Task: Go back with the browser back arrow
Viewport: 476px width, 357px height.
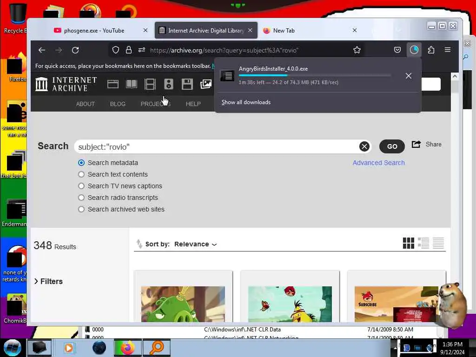Action: pyautogui.click(x=42, y=50)
